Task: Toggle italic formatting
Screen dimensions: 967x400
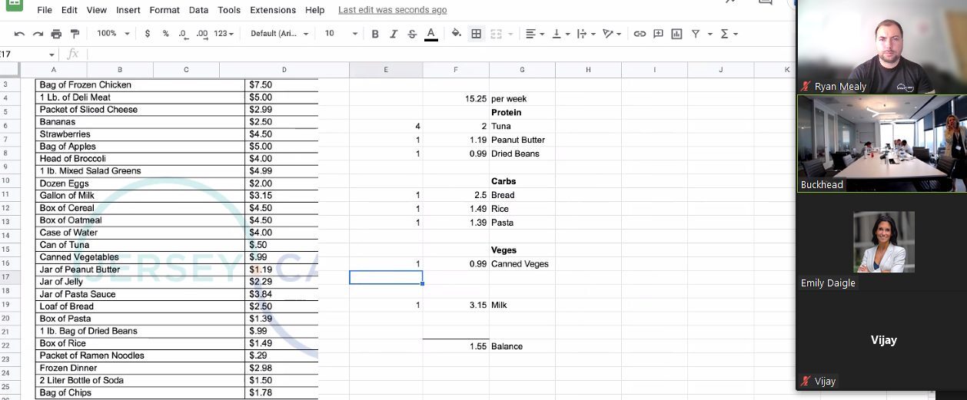Action: (394, 34)
